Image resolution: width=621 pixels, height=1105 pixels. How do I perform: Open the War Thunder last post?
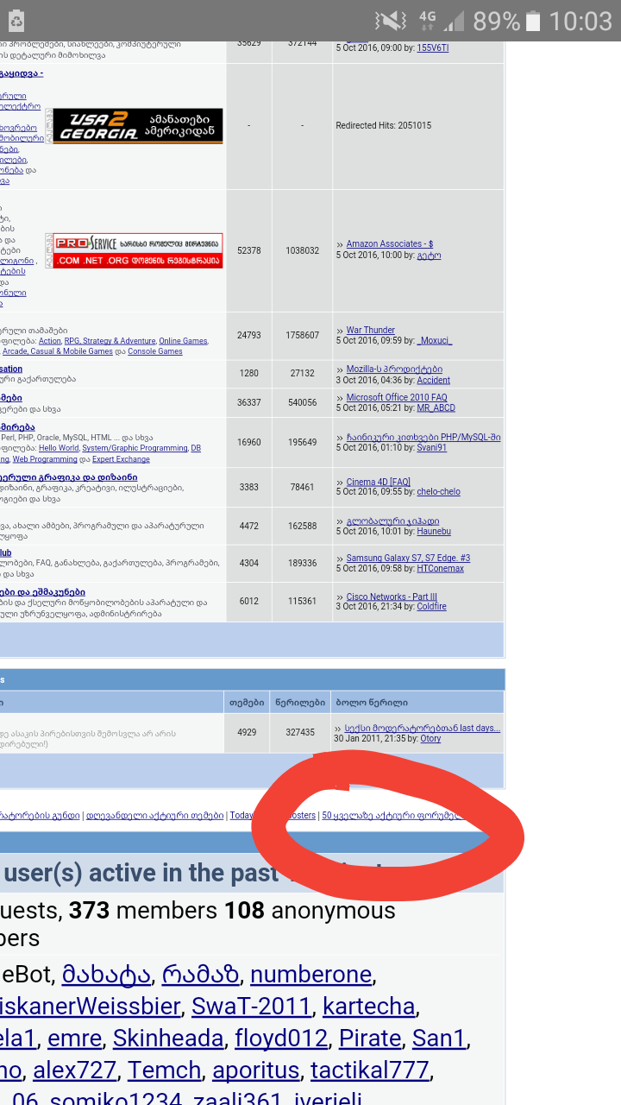371,330
